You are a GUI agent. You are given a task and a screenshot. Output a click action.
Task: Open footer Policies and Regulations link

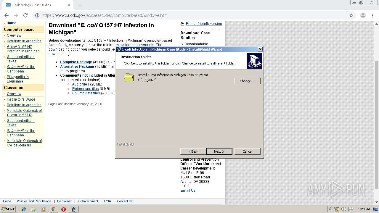tap(34, 201)
